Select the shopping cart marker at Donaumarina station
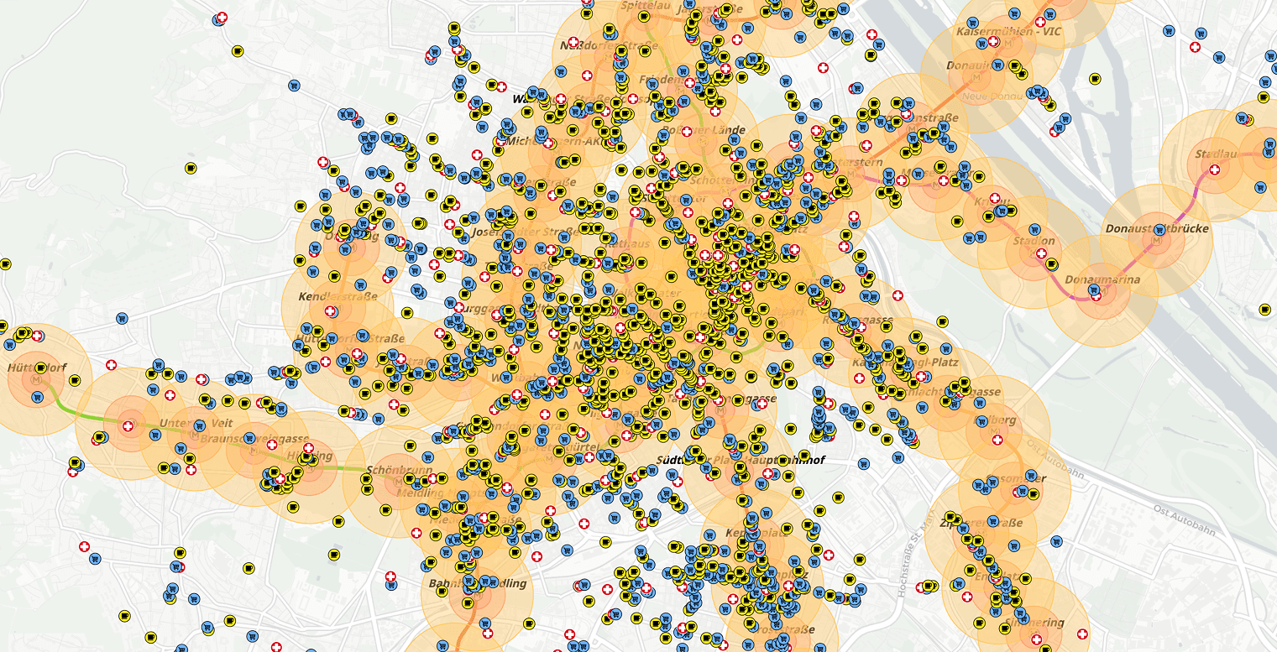 (x=1094, y=291)
